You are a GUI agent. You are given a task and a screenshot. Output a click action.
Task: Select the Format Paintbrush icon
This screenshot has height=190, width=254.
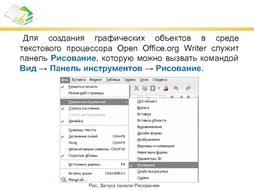click(165, 88)
